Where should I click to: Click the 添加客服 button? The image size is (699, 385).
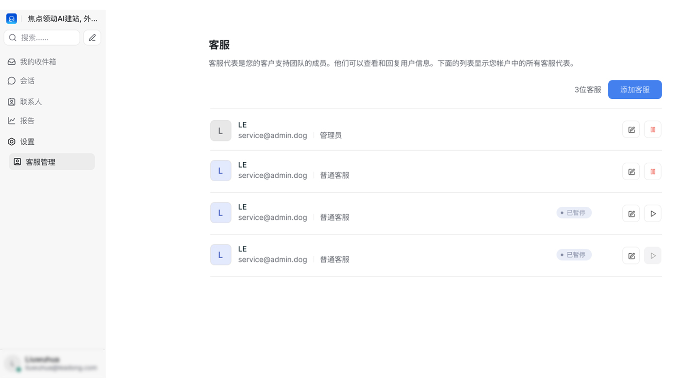pos(635,90)
